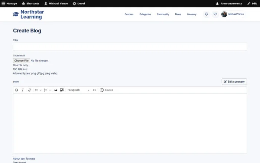Click the favorites heart icon
This screenshot has height=163, width=260.
pyautogui.click(x=215, y=14)
